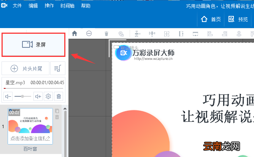Image resolution: width=254 pixels, height=157 pixels.
Task: Edit the scene note 点击添加备注信息
Action: point(27,138)
